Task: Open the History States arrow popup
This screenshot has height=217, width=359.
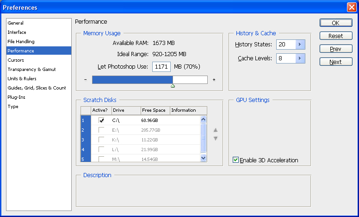Action: tap(300, 44)
